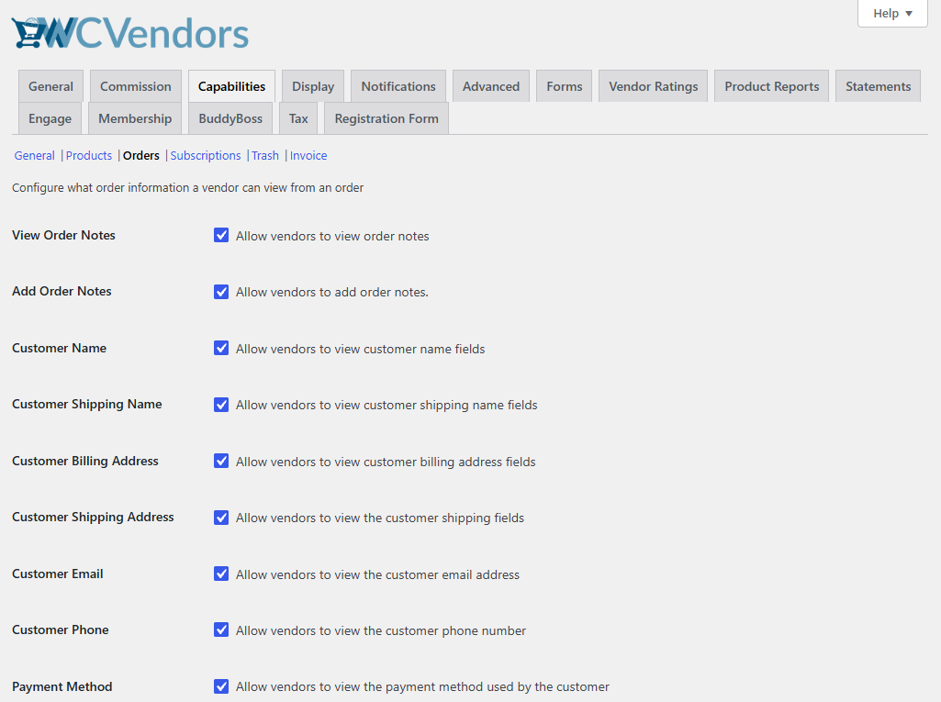
Task: Toggle the Payment Method checkbox
Action: coord(221,685)
